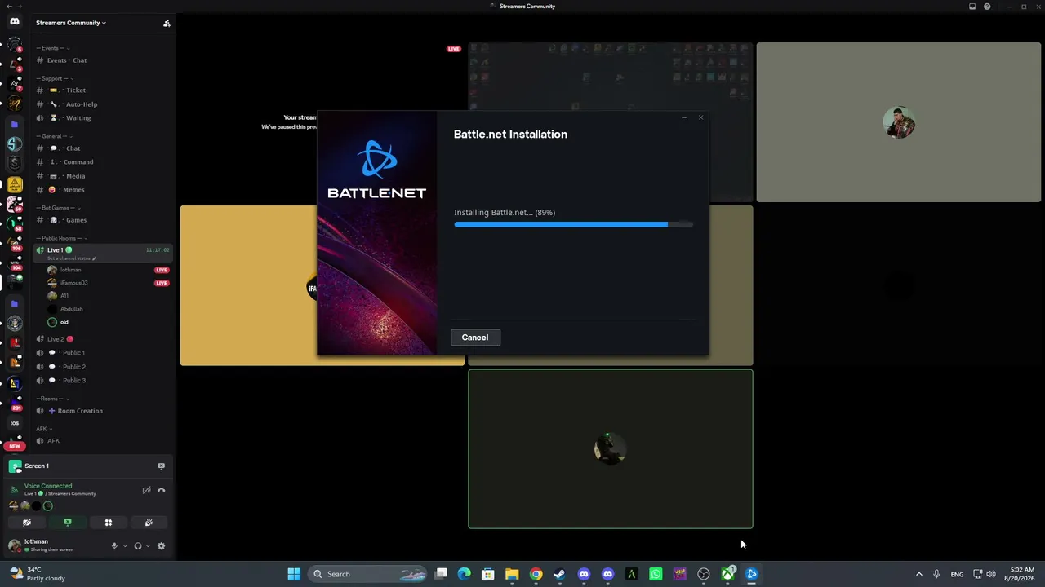The image size is (1045, 587).
Task: Open microphone input options arrow
Action: (x=124, y=546)
